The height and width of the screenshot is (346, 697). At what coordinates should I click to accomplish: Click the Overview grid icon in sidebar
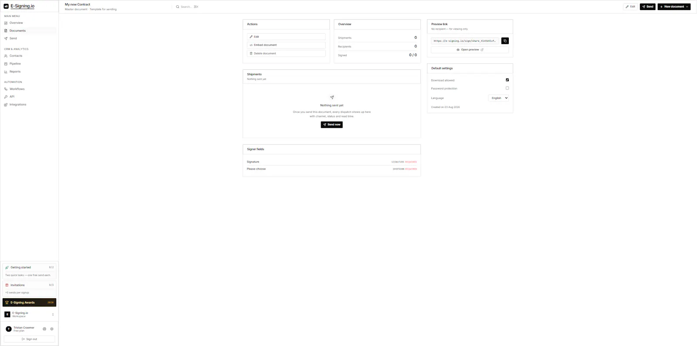6,23
